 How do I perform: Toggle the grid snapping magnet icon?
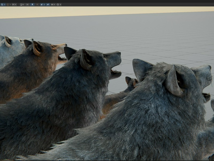click(x=8, y=5)
